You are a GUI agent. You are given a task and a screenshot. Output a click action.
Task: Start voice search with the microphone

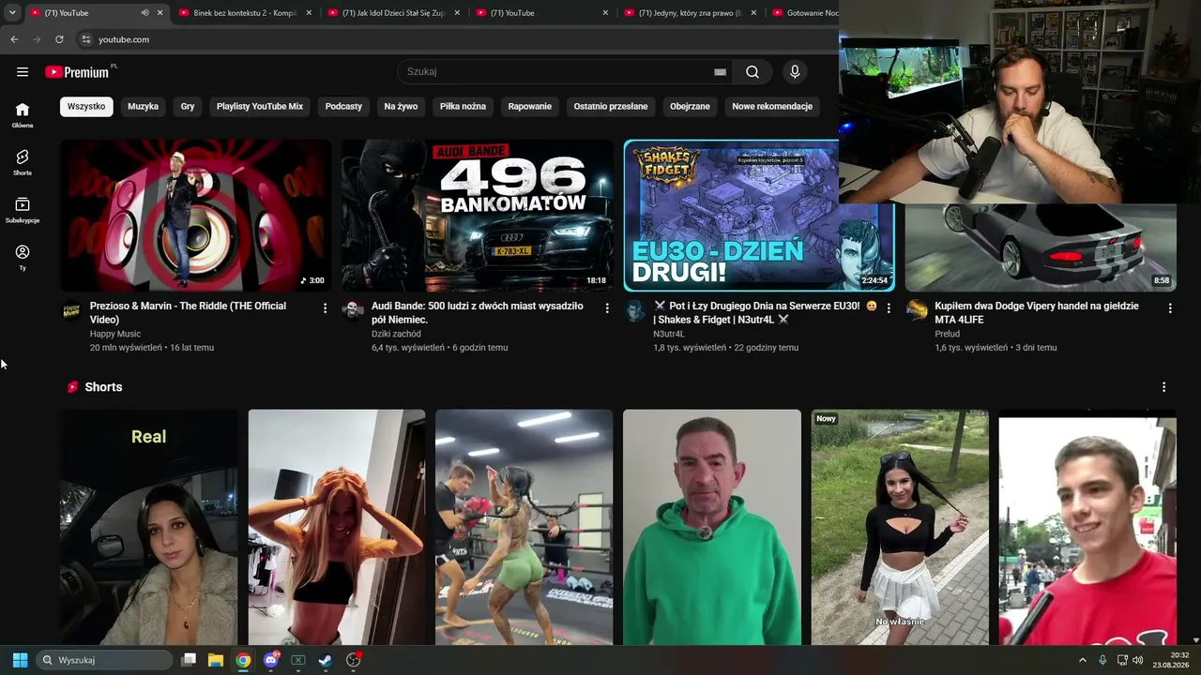[x=795, y=72]
